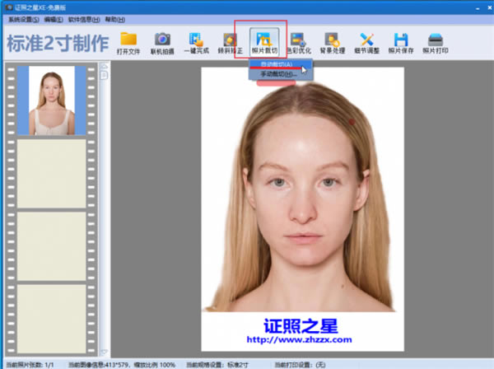Open the 倾斜矫正 tilt correction tool
494x369 pixels.
tap(231, 43)
